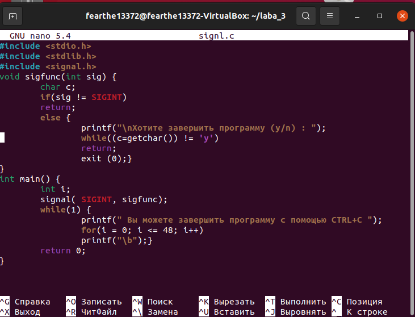The height and width of the screenshot is (317, 415).
Task: Minimize the terminal window
Action: pyautogui.click(x=357, y=16)
